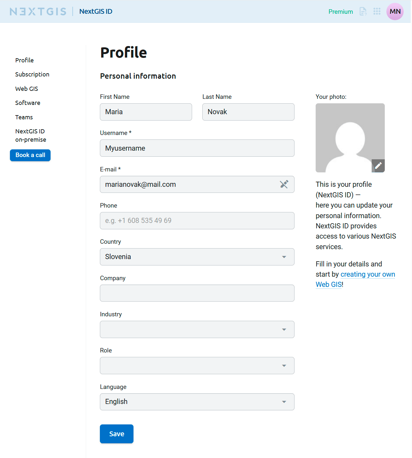Open the Role dropdown

click(x=197, y=366)
